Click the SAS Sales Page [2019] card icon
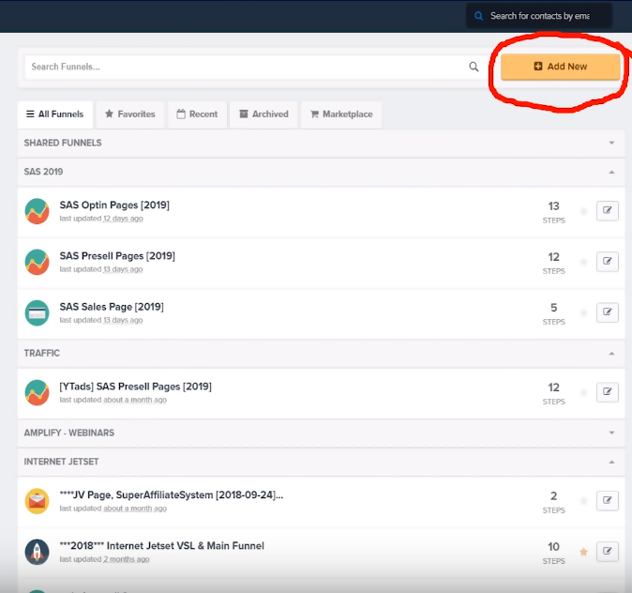The image size is (632, 593). click(38, 312)
